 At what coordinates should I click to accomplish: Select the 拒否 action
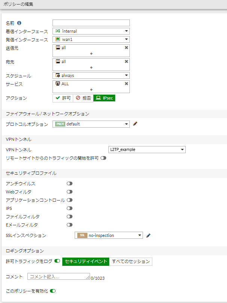click(83, 98)
